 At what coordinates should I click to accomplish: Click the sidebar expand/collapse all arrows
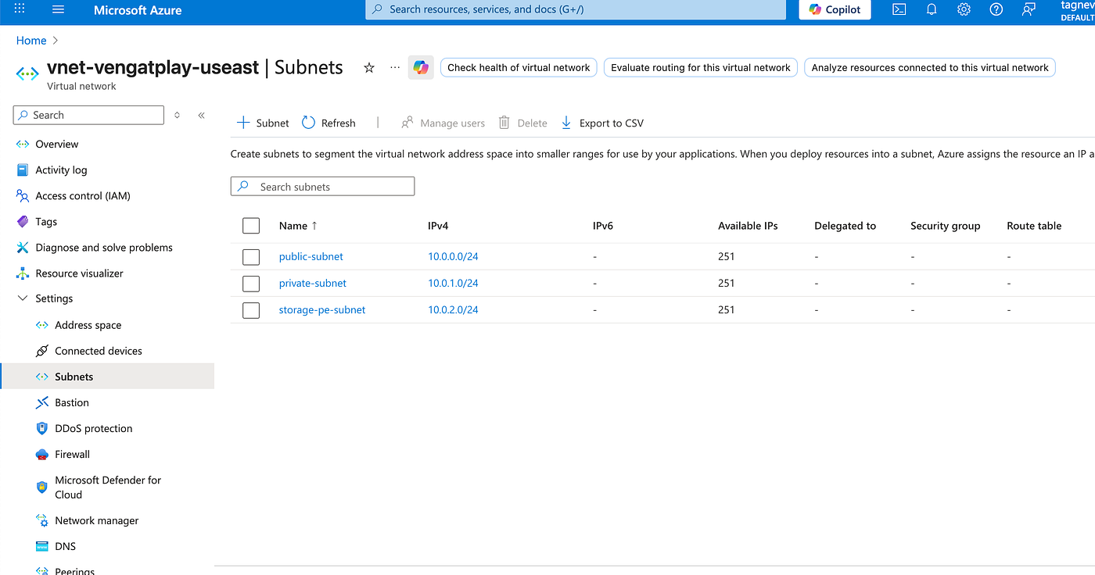pyautogui.click(x=177, y=115)
